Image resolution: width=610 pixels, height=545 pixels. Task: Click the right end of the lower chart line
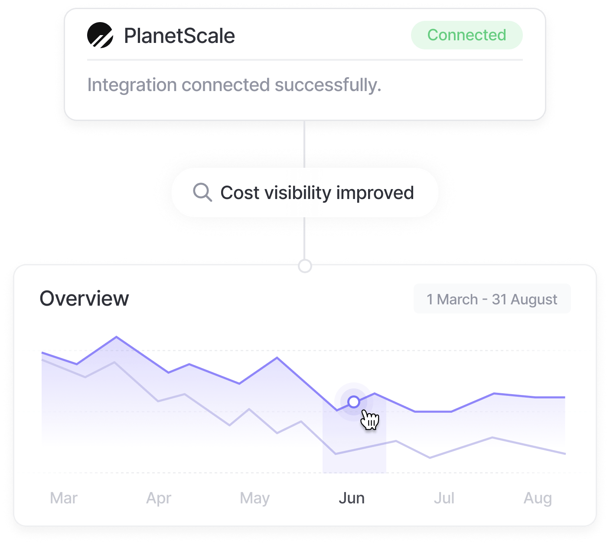coord(564,454)
